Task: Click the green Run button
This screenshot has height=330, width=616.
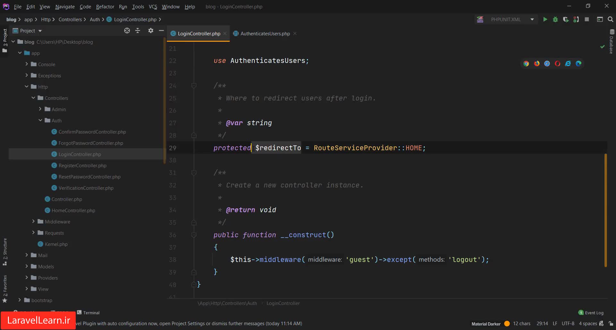Action: [545, 20]
